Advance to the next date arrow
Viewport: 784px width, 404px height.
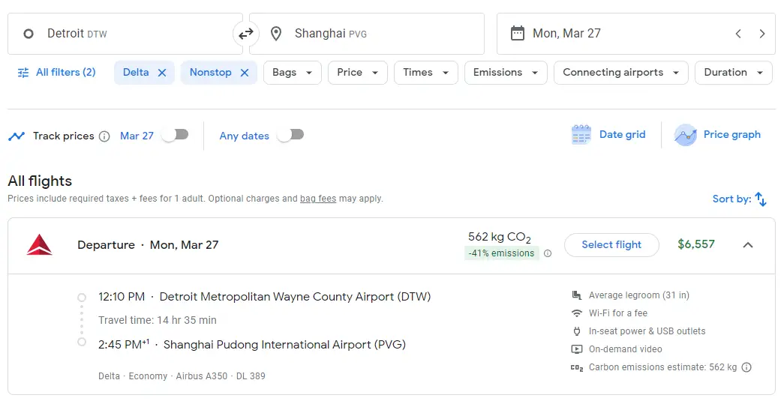(762, 34)
